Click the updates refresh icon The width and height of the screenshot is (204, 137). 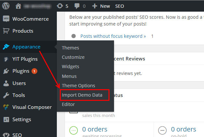(x=60, y=6)
